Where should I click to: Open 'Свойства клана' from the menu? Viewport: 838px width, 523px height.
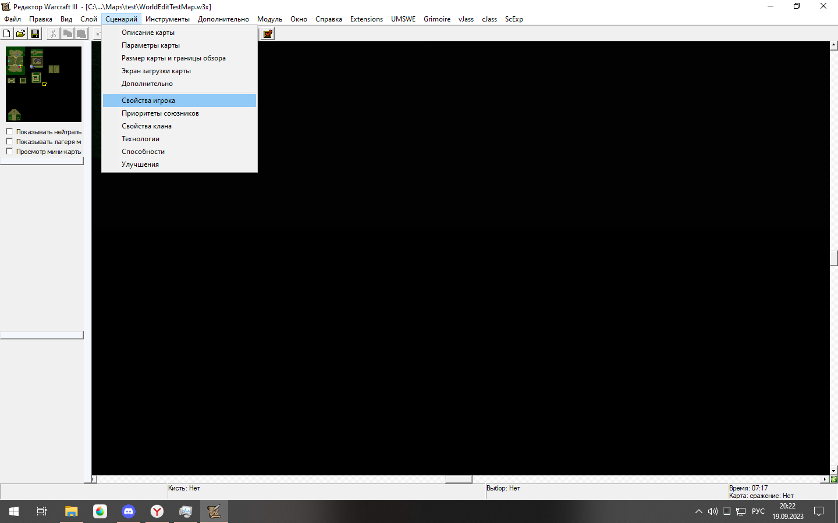point(179,126)
